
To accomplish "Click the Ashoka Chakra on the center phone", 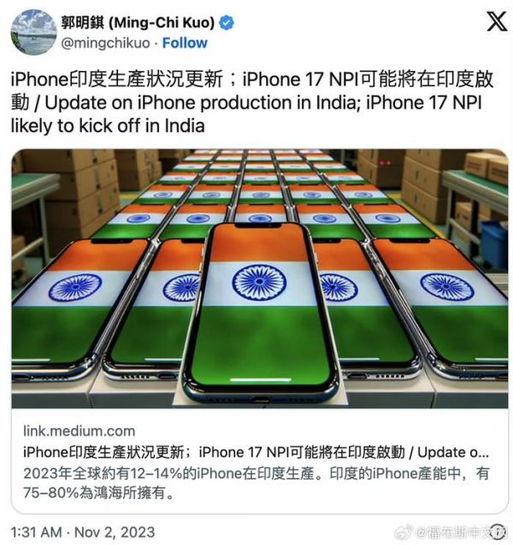I will click(x=259, y=282).
